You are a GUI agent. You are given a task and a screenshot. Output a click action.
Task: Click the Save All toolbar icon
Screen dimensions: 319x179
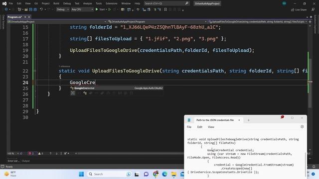35,9
